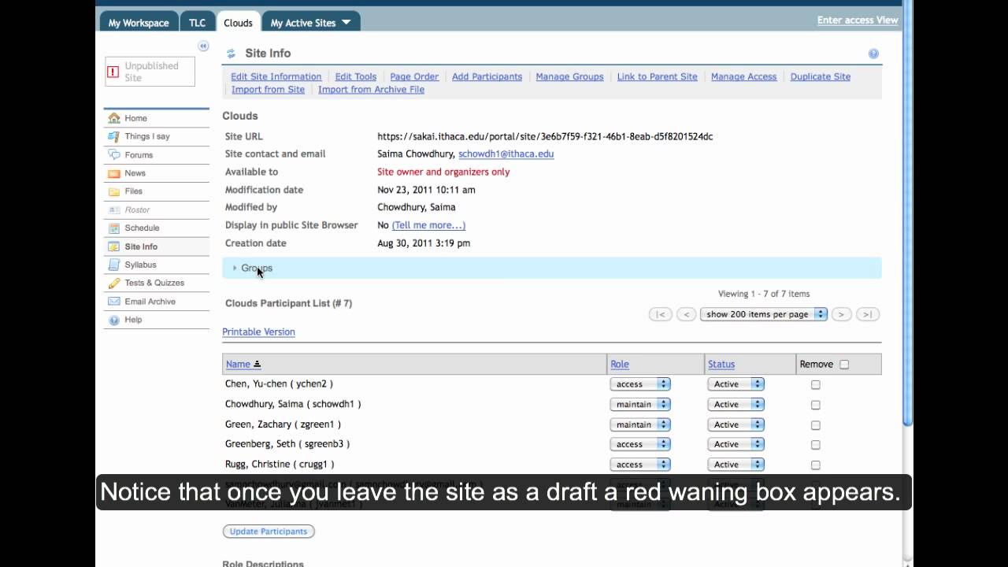1008x567 pixels.
Task: Click Link to Parent Site
Action: [x=657, y=76]
